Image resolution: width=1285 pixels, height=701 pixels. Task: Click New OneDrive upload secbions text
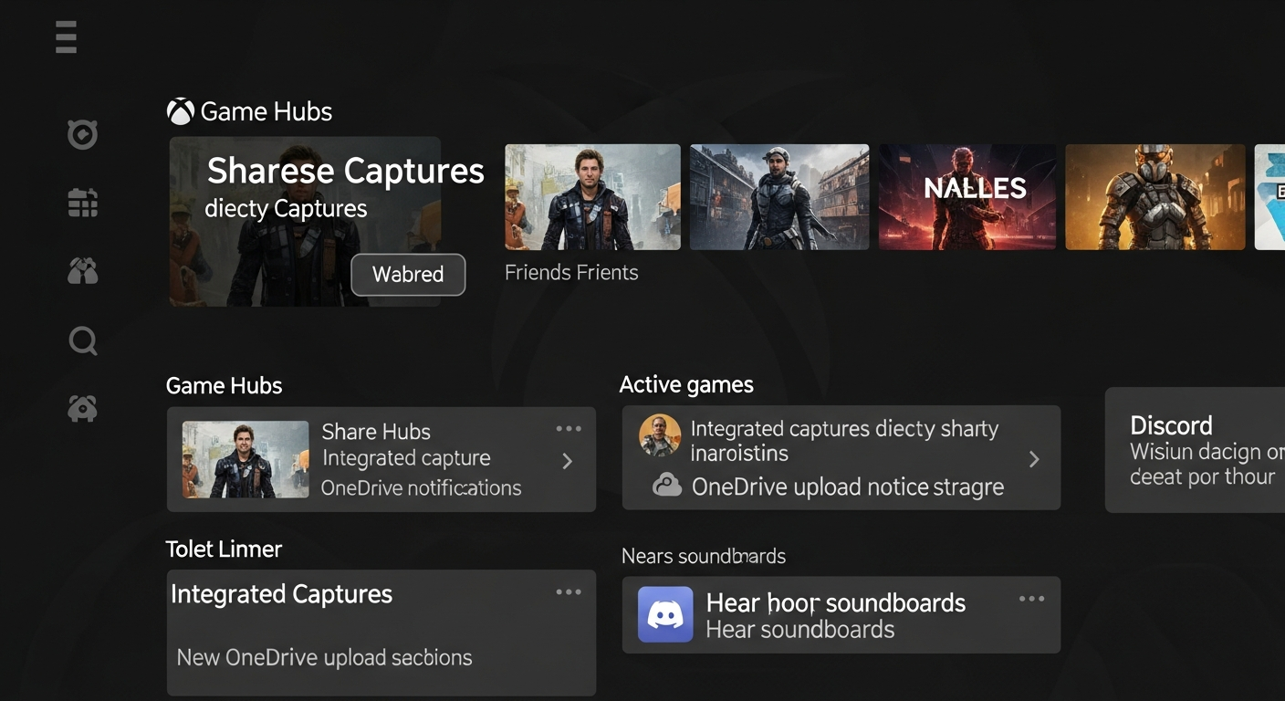click(324, 657)
